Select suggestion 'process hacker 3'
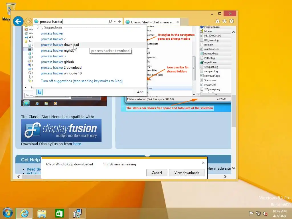This screenshot has height=219, width=292. (x=53, y=56)
